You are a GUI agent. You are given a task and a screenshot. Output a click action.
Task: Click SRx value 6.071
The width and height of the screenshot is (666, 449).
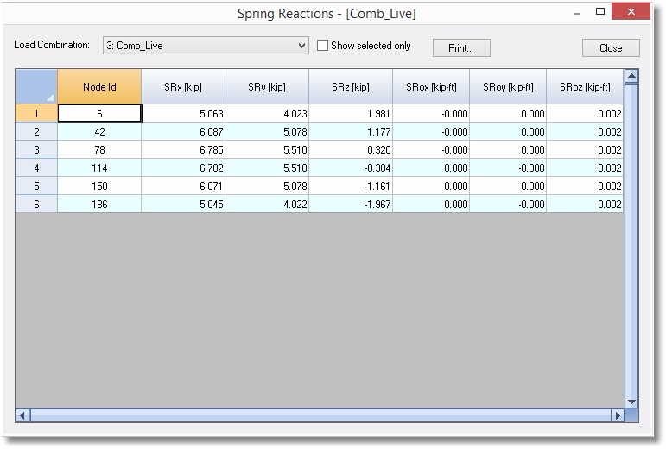183,186
